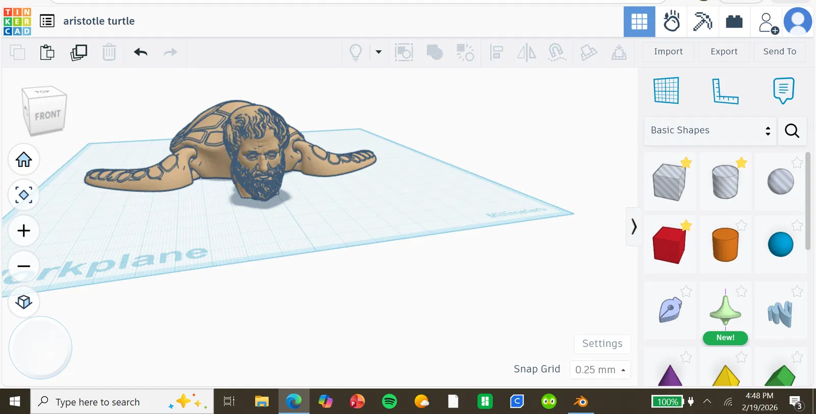This screenshot has height=414, width=816.
Task: Click the Workplane tool icon in right panel
Action: [667, 90]
